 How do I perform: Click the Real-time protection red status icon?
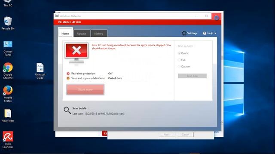[68, 74]
